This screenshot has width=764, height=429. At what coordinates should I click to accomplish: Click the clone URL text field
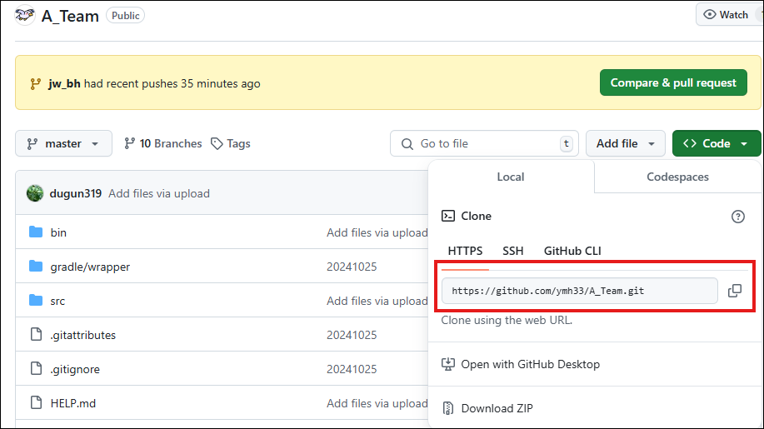point(580,291)
